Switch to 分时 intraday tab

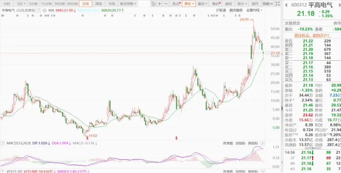[x=7, y=4]
